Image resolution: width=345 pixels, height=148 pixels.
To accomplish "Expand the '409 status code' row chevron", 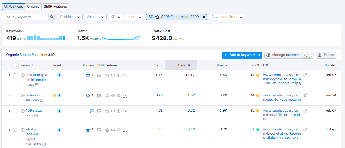I will coord(9,111).
